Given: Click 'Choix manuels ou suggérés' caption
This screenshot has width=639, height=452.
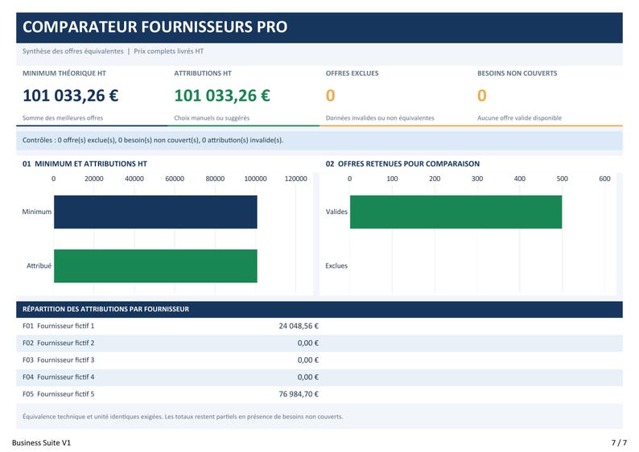Looking at the screenshot, I should [212, 118].
